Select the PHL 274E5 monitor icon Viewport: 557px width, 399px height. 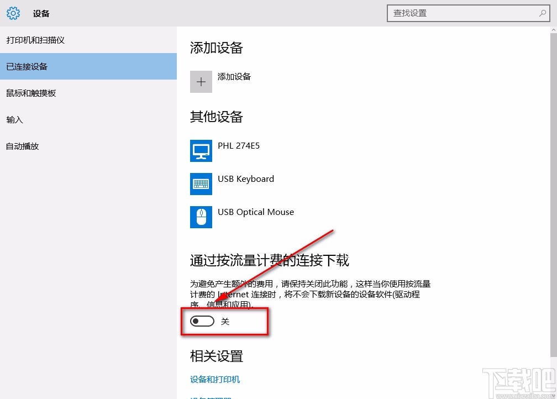pos(201,150)
